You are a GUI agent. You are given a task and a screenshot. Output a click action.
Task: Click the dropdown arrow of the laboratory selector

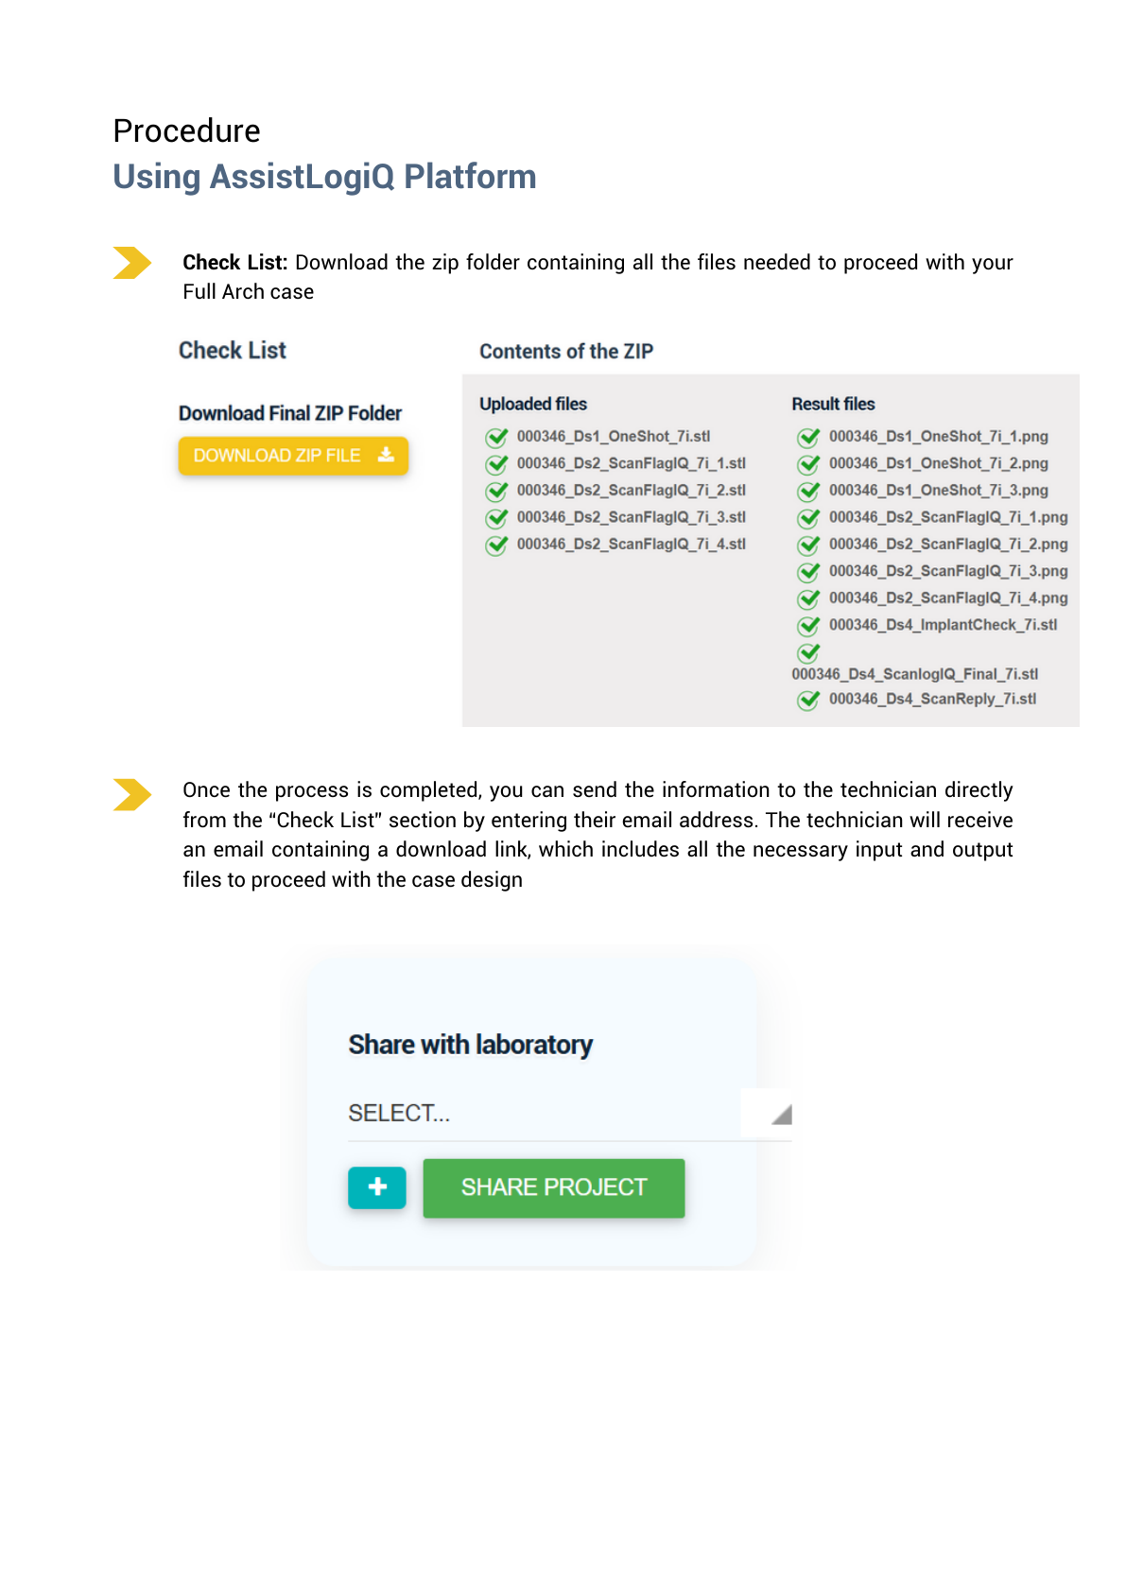tap(781, 1115)
